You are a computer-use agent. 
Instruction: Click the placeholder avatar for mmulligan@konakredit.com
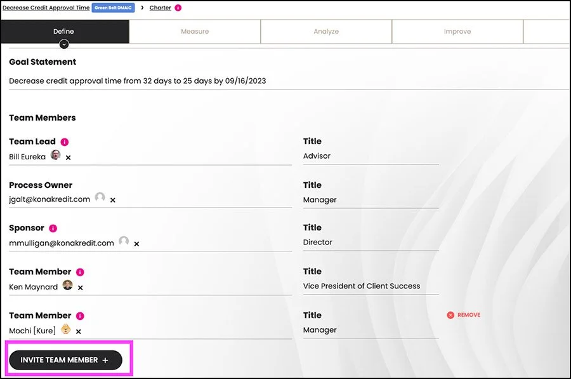tap(124, 241)
